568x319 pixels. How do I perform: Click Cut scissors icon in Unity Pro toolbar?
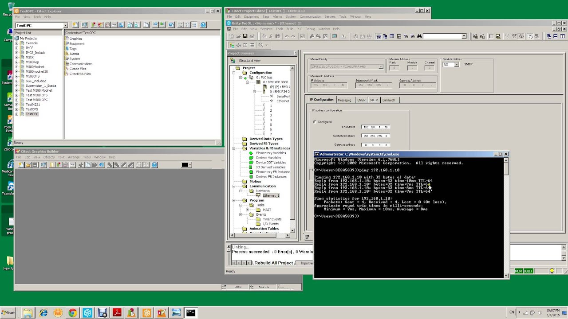pos(271,36)
